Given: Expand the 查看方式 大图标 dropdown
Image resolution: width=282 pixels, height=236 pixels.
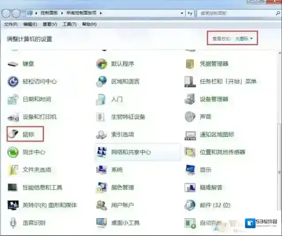Looking at the screenshot, I should pyautogui.click(x=244, y=39).
